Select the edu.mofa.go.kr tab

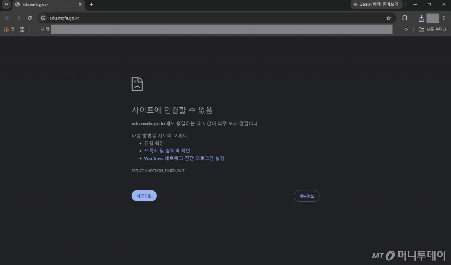[x=48, y=5]
